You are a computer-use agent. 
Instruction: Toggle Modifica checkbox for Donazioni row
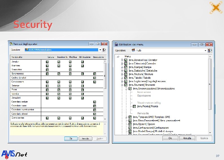70,98
